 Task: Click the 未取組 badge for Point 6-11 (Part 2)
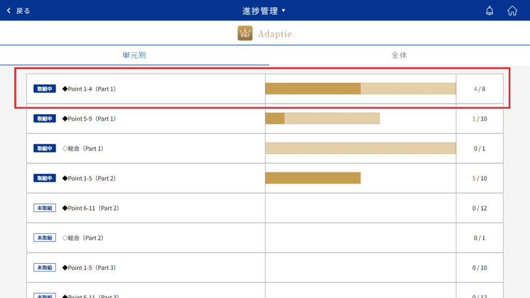(45, 208)
